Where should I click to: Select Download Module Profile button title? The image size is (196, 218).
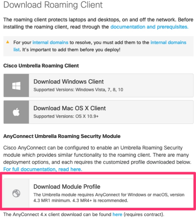coord(67,187)
